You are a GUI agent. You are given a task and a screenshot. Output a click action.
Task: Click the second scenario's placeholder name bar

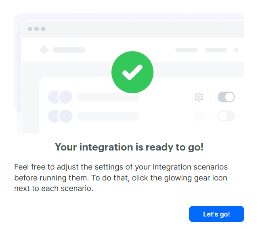(108, 116)
